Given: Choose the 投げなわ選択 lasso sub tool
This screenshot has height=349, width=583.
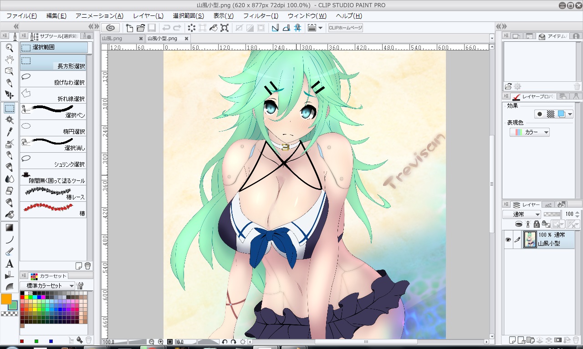Looking at the screenshot, I should [x=54, y=79].
